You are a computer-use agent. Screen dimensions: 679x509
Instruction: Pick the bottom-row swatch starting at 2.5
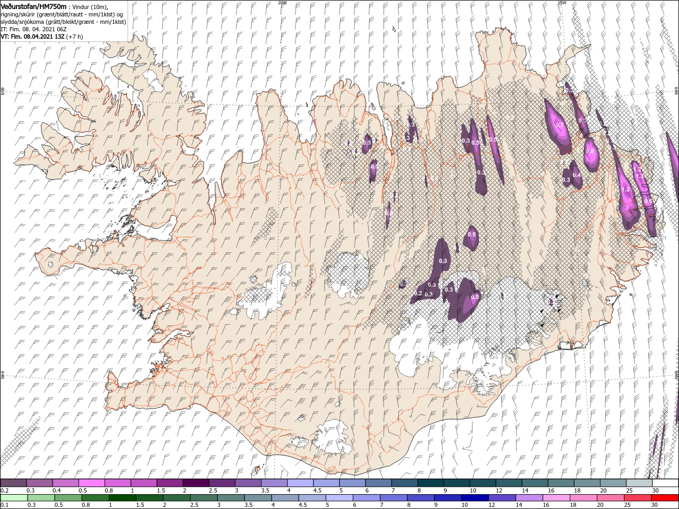click(204, 498)
